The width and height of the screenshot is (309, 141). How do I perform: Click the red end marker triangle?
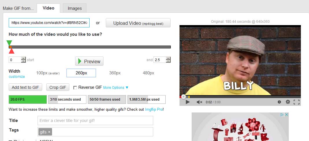(x=12, y=51)
